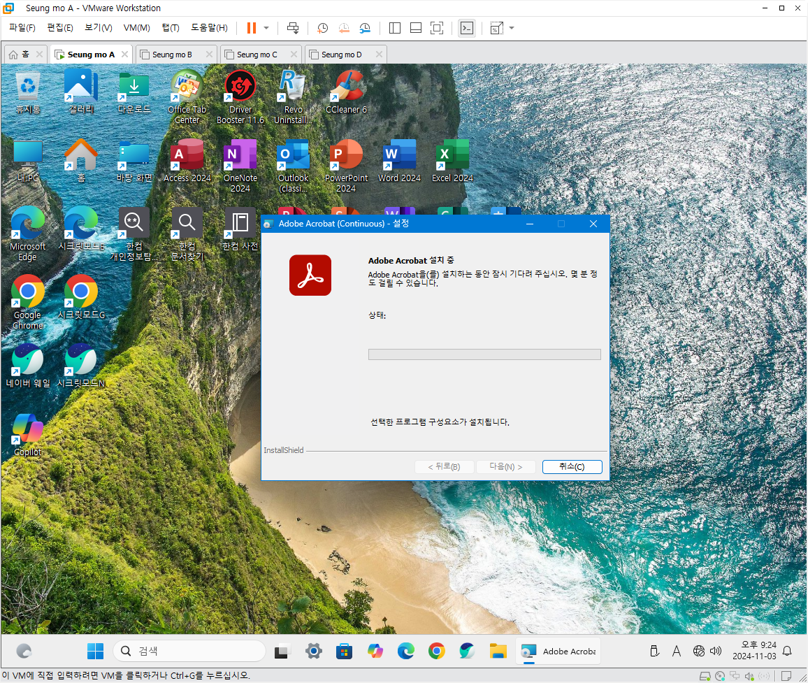Screen dimensions: 808x683
Task: Expand the stretch display dropdown arrow
Action: pyautogui.click(x=512, y=28)
